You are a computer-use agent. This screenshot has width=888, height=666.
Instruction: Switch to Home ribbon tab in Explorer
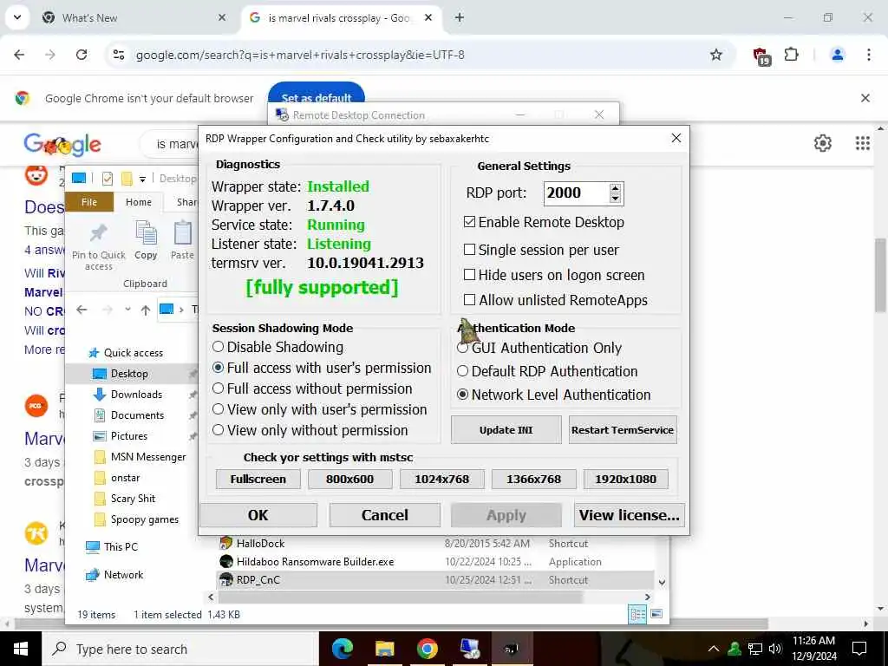pos(139,202)
